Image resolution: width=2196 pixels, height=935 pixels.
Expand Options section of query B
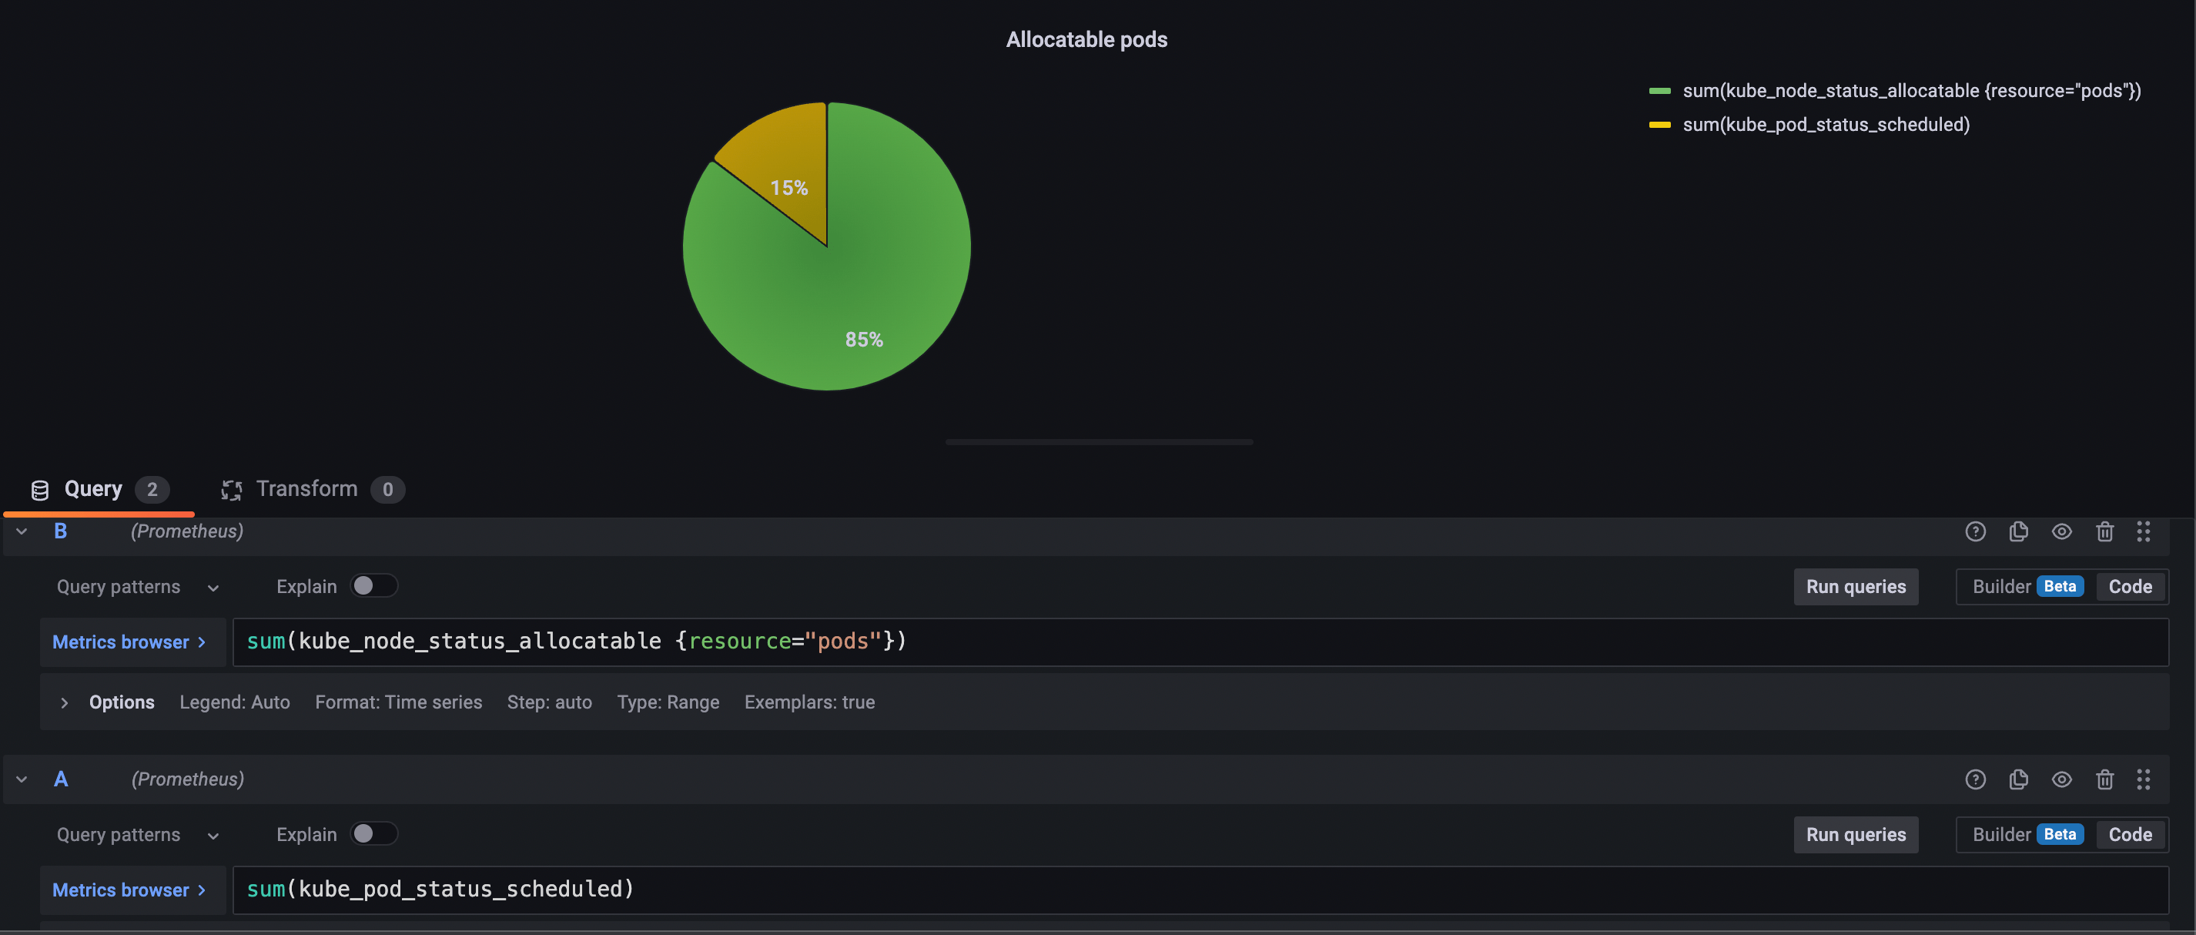[x=65, y=702]
